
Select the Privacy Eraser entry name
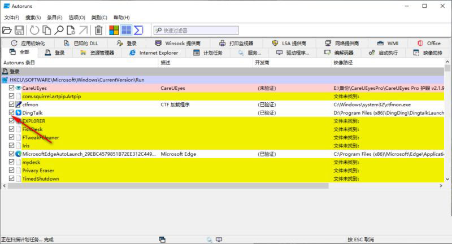click(x=38, y=170)
